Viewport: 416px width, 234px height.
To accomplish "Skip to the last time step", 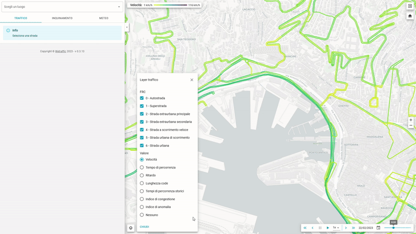I will pyautogui.click(x=353, y=228).
